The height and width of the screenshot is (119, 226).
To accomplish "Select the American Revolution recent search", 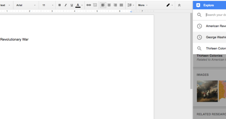I will click(x=209, y=26).
